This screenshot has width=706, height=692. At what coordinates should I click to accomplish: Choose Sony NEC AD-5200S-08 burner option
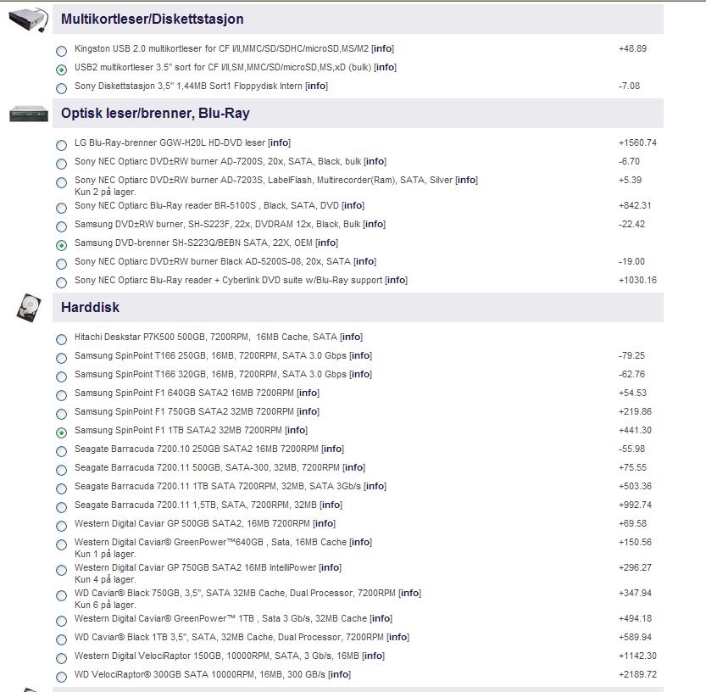click(x=61, y=264)
